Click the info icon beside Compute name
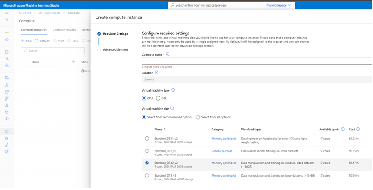Screen dimensions: 373x190 [x=168, y=54]
